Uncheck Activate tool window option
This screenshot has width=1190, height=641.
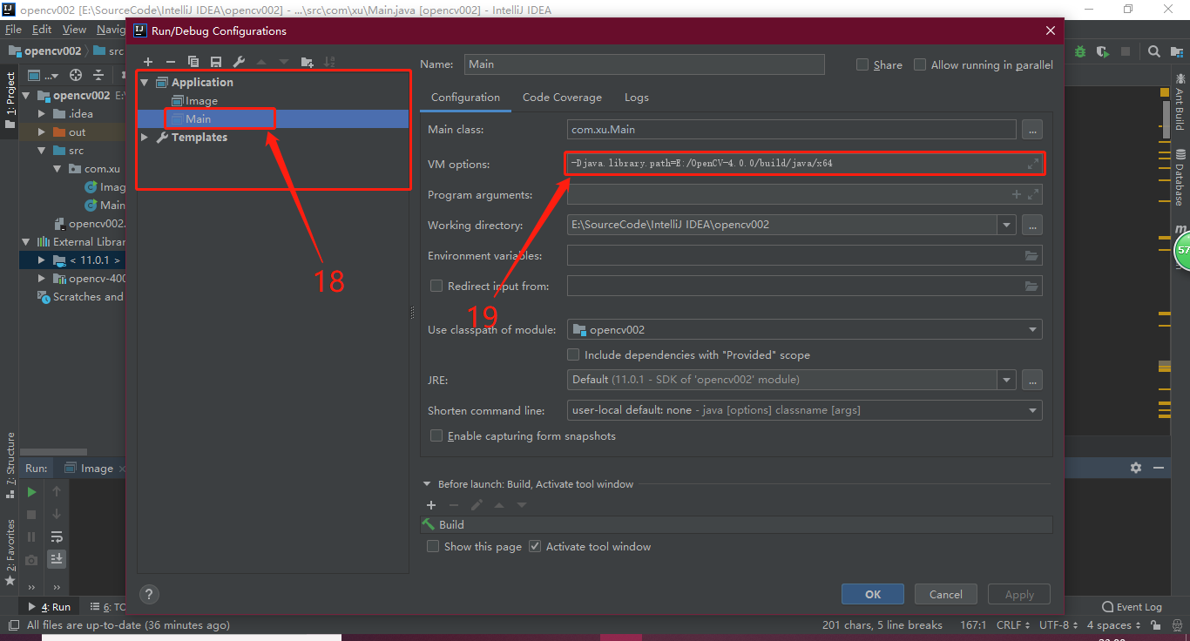(x=535, y=546)
